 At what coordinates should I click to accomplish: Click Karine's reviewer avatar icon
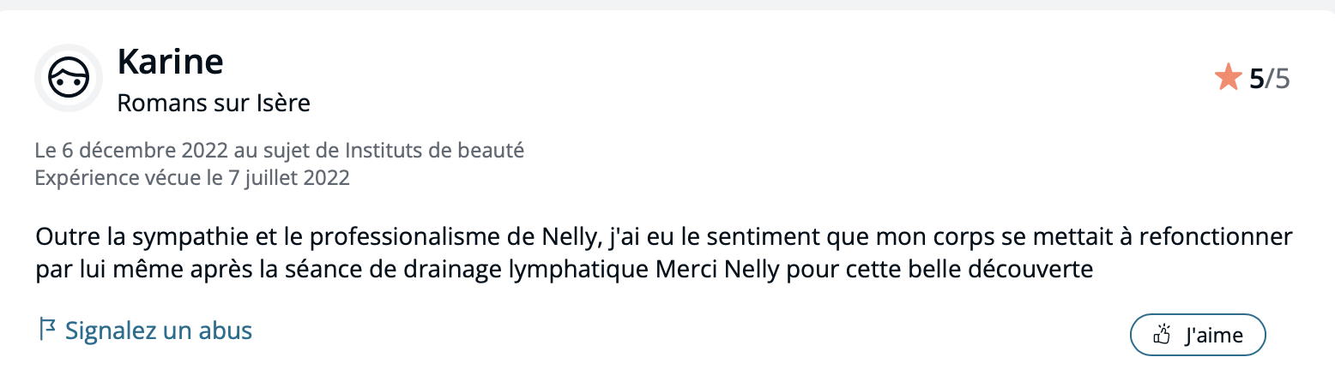(69, 79)
